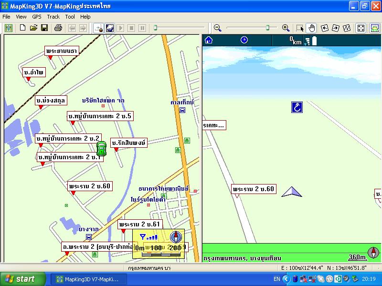This screenshot has width=382, height=286.
Task: Open the Help menu
Action: point(85,17)
